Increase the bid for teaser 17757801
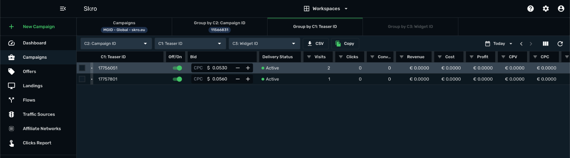570x158 pixels. [x=248, y=79]
